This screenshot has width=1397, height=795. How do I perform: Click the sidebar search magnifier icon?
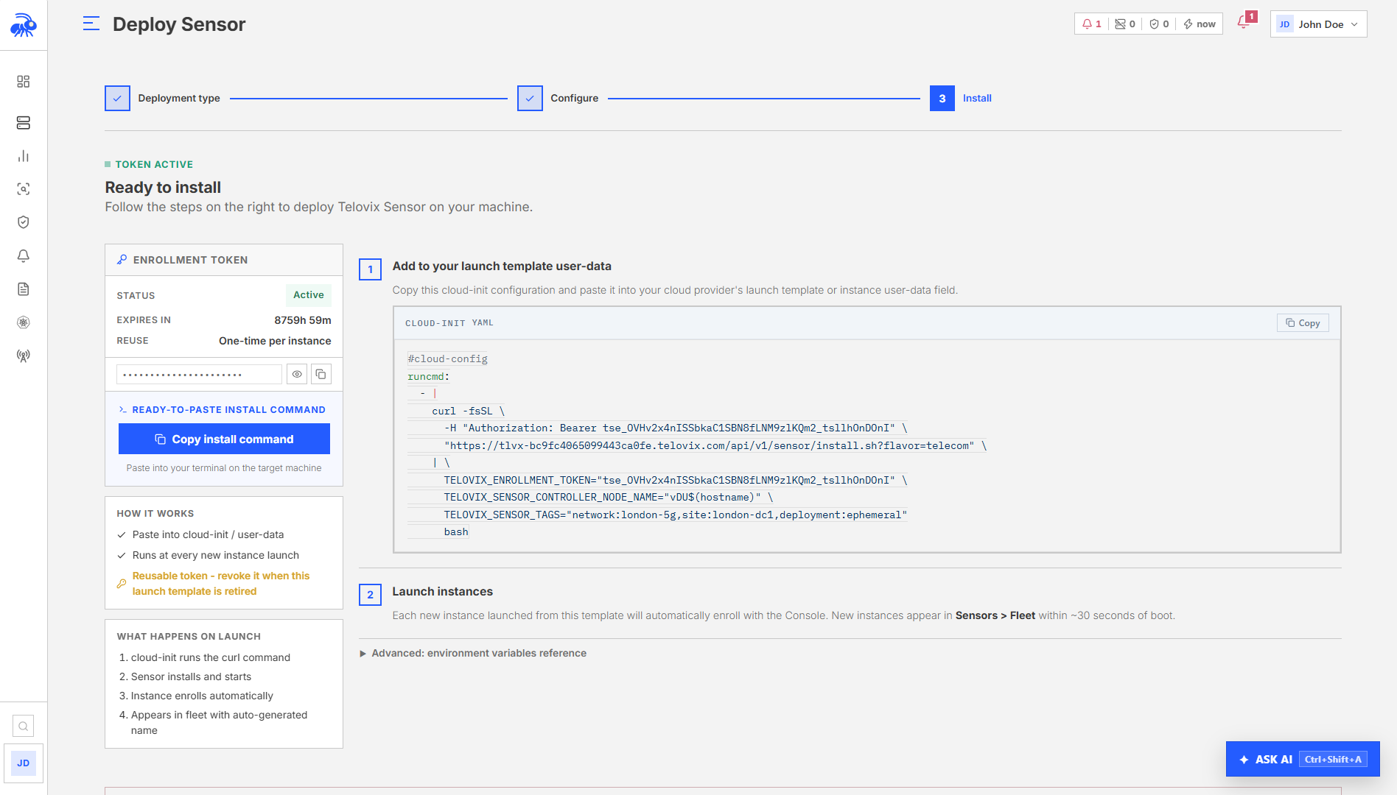coord(24,727)
